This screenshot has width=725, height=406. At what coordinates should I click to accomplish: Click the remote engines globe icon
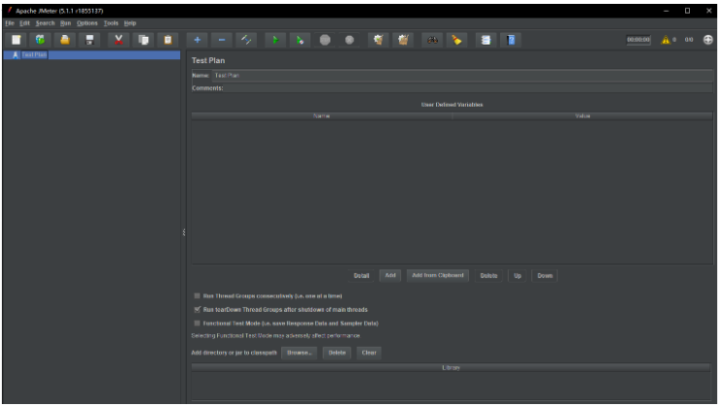[707, 40]
